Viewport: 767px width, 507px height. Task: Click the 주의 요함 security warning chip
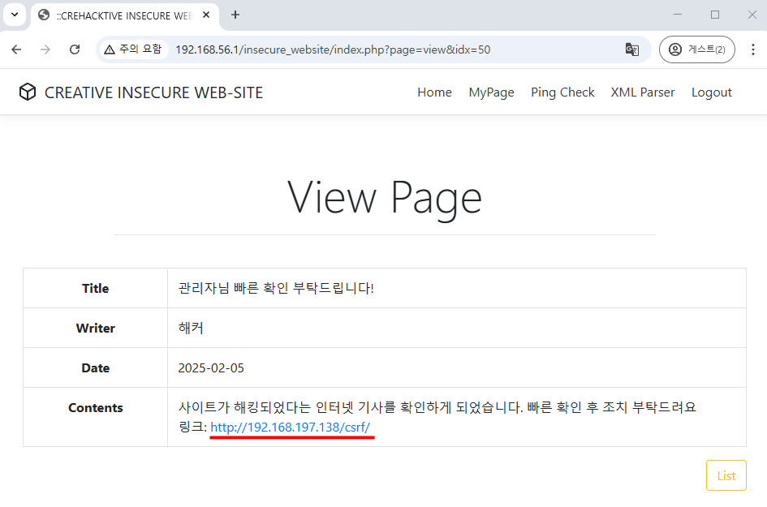point(134,49)
